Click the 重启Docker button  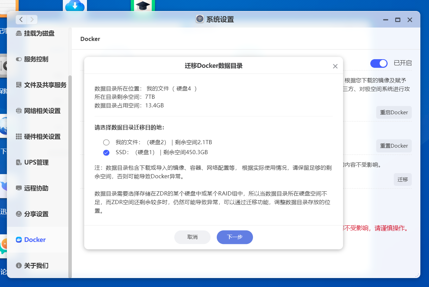[394, 113]
